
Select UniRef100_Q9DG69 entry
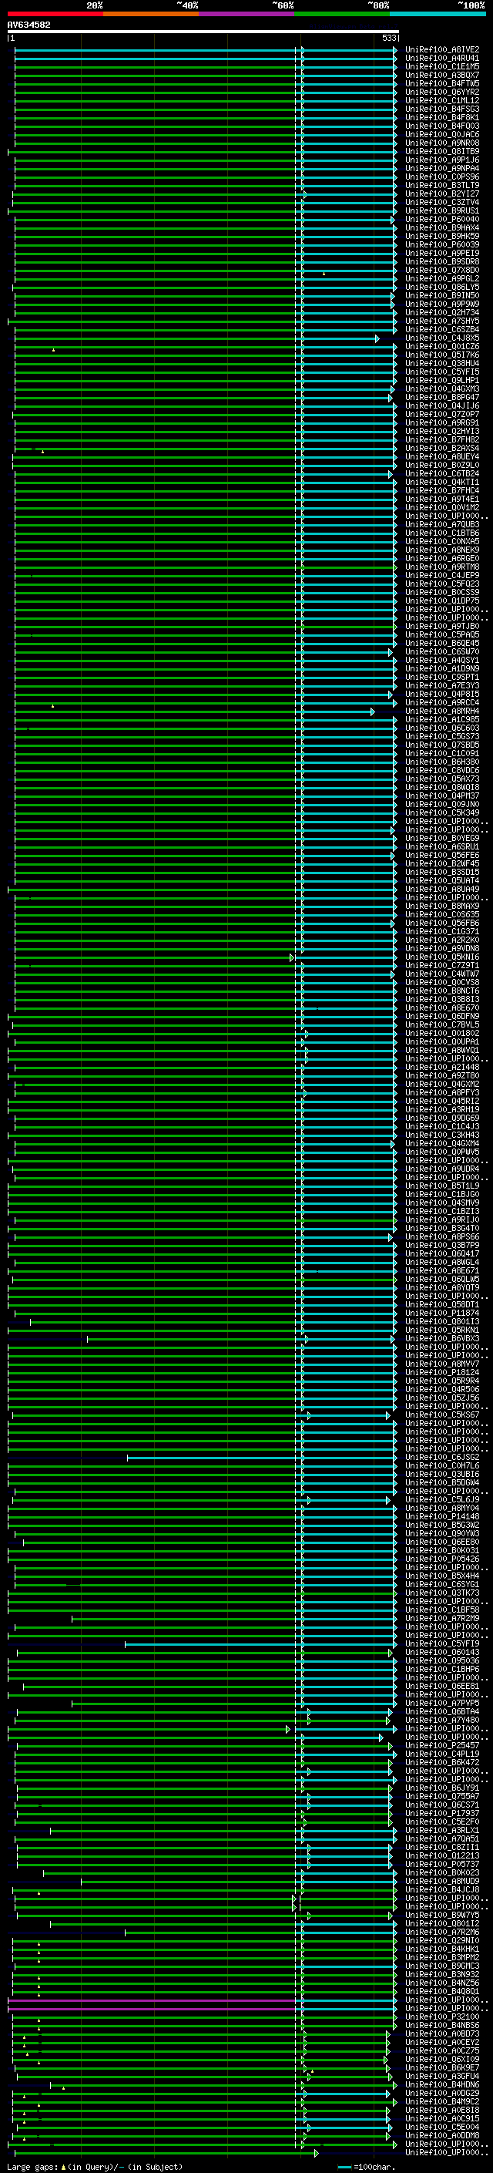(x=442, y=1118)
